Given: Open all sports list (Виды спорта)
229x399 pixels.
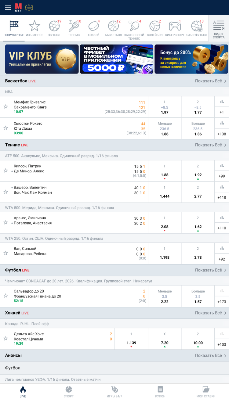Looking at the screenshot, I should coord(219,29).
